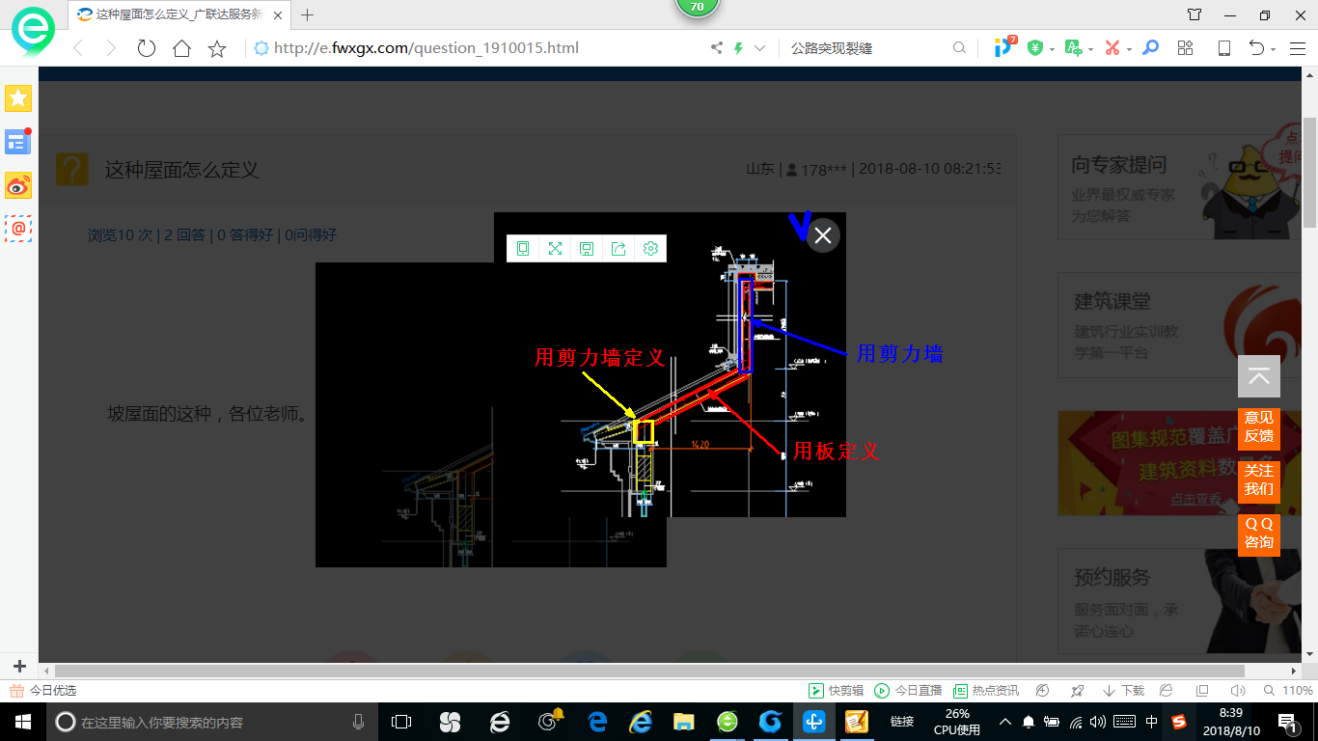Click the Cortana search box in the taskbar

pyautogui.click(x=212, y=722)
